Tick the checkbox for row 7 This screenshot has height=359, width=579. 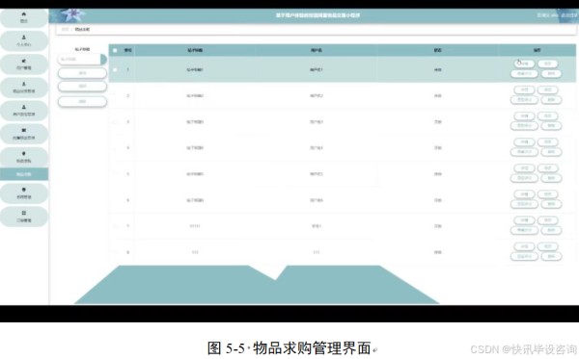tap(115, 226)
